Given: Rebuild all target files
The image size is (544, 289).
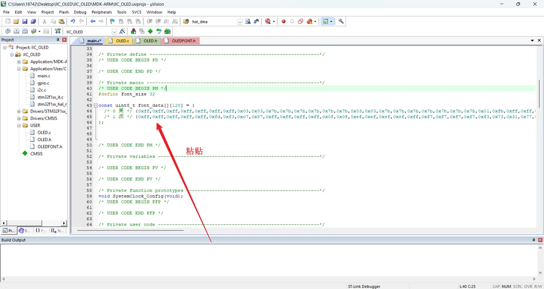Looking at the screenshot, I should (25, 31).
